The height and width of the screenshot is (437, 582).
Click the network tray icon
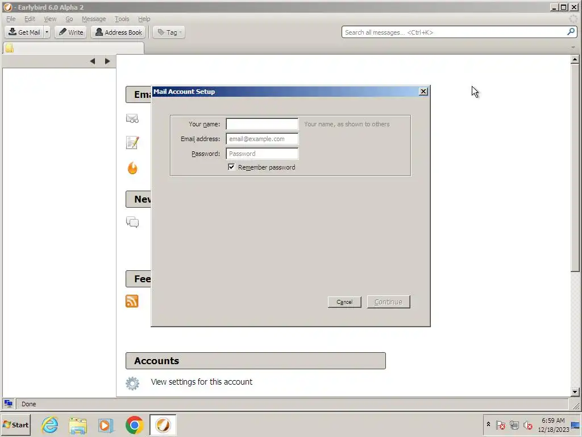(514, 424)
